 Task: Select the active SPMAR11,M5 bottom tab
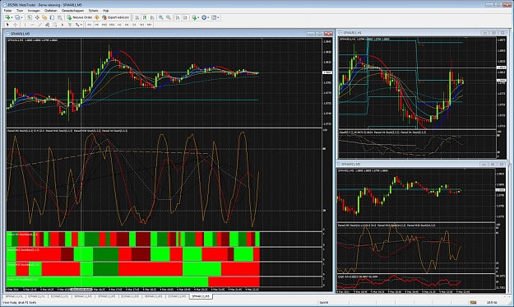point(201,296)
